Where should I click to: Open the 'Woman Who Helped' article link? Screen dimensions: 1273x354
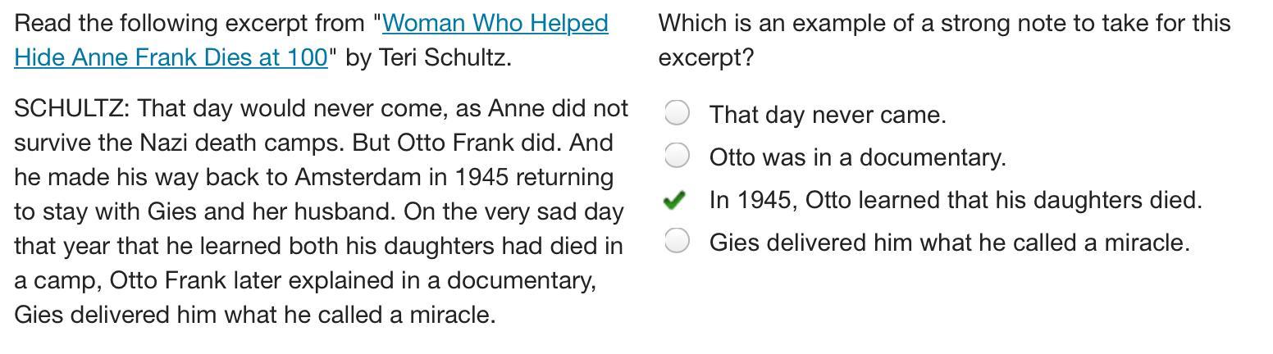click(x=495, y=23)
